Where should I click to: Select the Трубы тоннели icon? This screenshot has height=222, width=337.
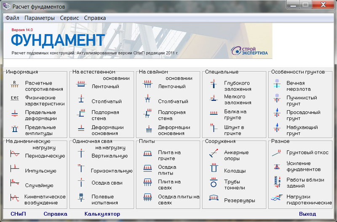click(214, 183)
